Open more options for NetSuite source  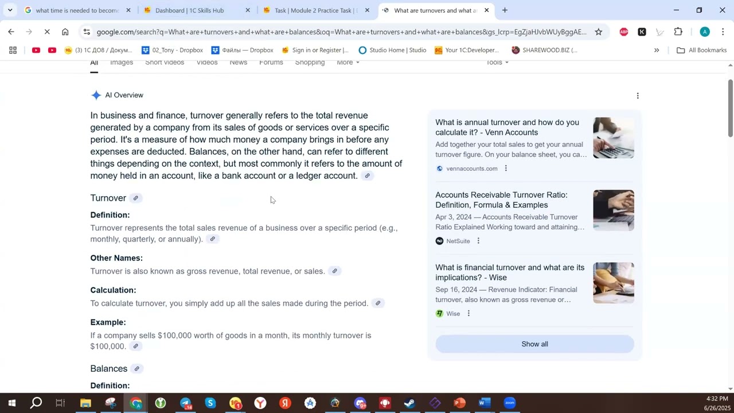coord(478,241)
